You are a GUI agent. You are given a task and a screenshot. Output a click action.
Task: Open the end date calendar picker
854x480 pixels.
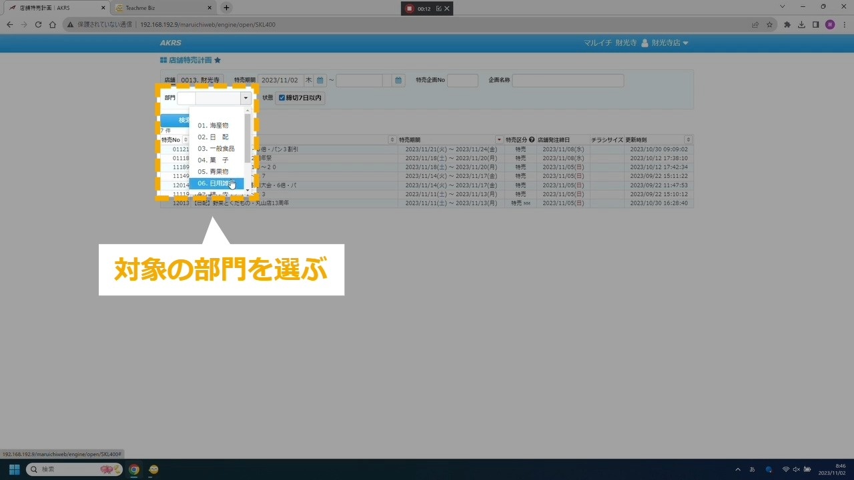pyautogui.click(x=398, y=81)
